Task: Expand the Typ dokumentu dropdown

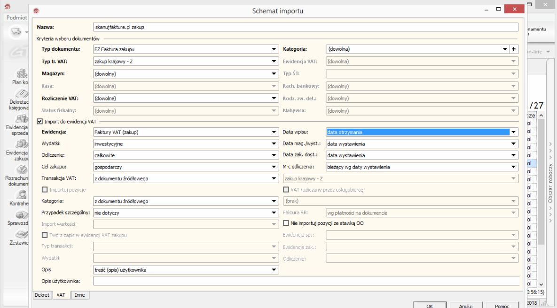Action: coord(274,49)
